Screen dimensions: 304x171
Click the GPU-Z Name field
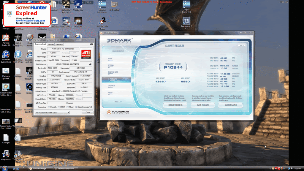(x=63, y=49)
